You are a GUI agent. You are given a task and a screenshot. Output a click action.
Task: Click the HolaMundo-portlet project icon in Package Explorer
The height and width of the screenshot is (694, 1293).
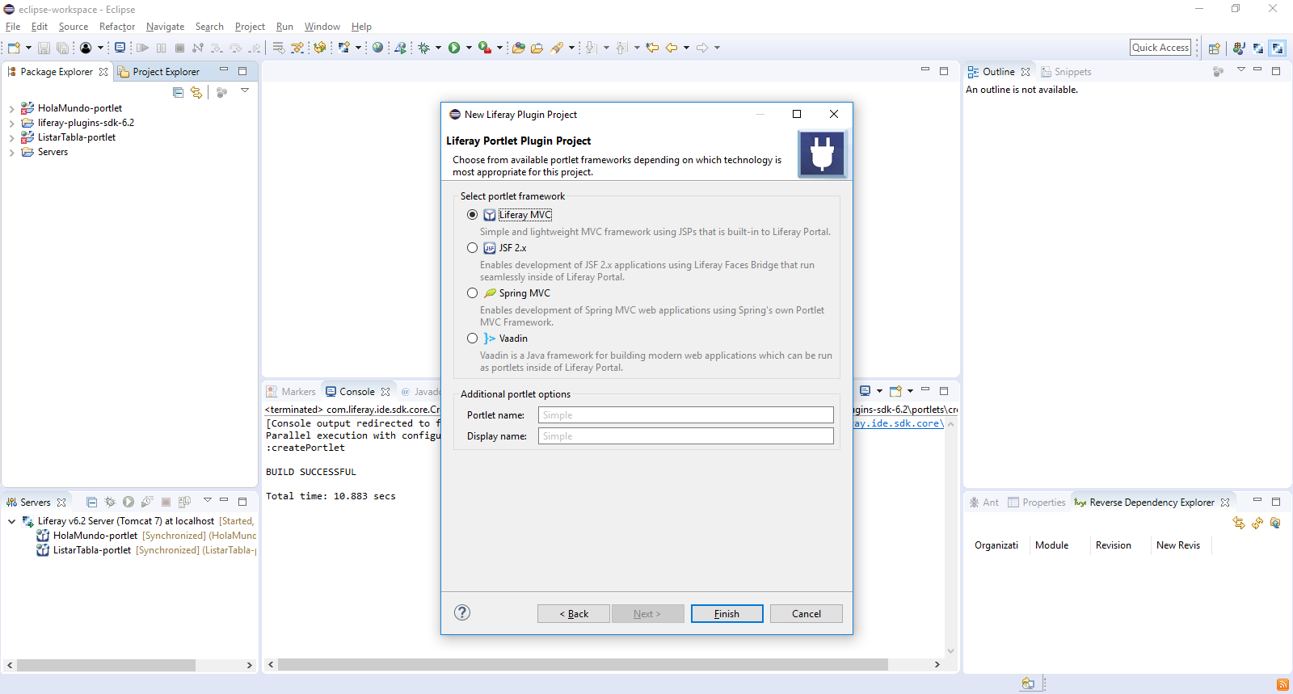[27, 108]
